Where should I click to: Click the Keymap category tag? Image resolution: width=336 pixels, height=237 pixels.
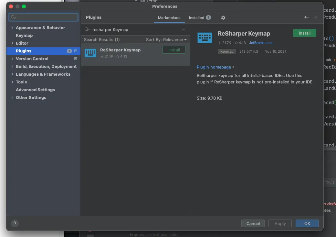coord(227,51)
